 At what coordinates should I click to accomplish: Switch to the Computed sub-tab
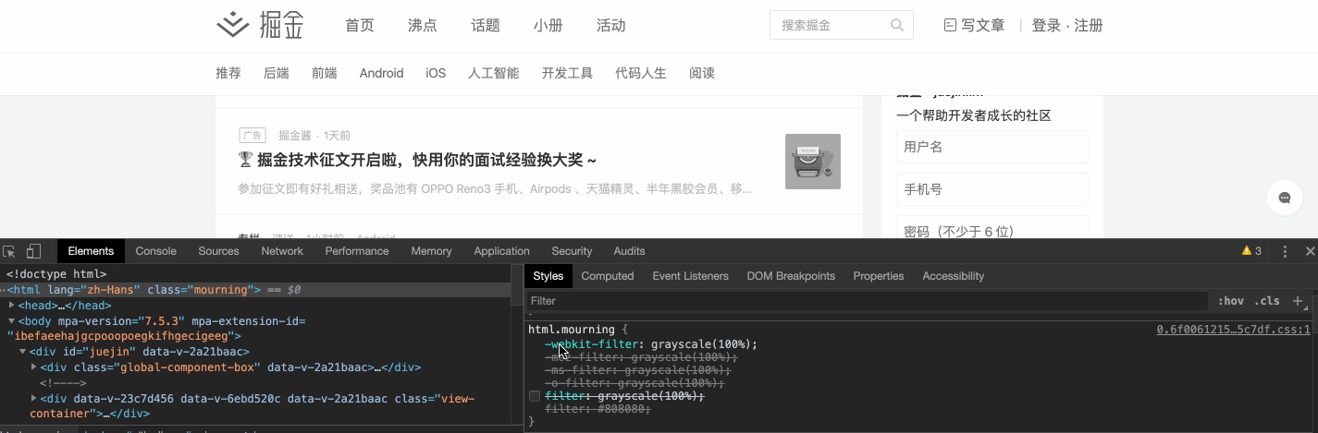click(x=608, y=276)
